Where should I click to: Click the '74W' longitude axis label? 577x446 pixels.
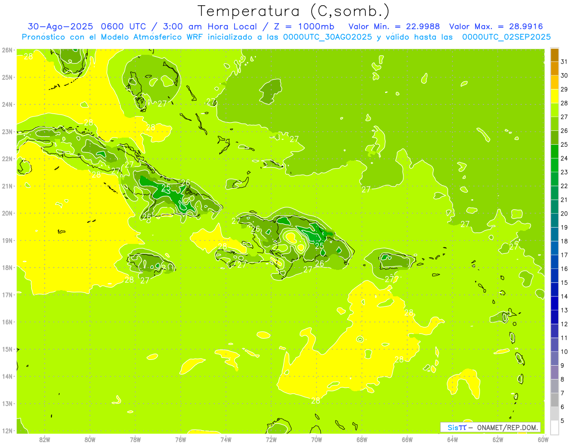[226, 439]
